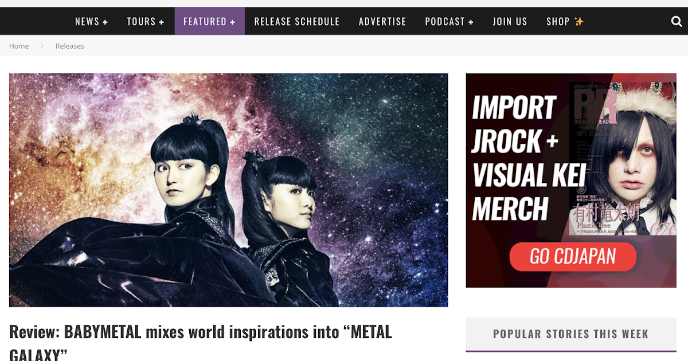Go to the ADVERTISE menu item
This screenshot has height=361, width=688.
382,21
